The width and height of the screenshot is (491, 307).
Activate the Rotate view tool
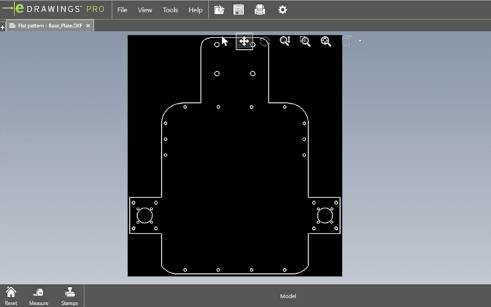coord(264,41)
